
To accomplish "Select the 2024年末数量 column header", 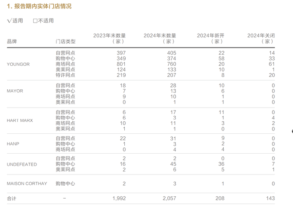I will tap(160, 38).
